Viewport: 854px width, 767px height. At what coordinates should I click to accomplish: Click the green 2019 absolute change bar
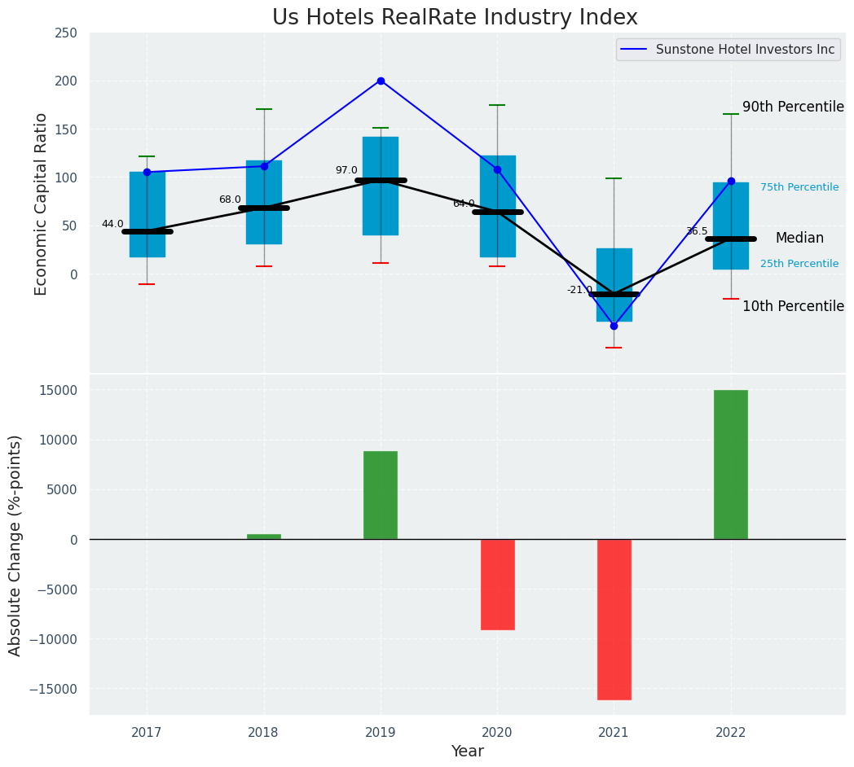click(381, 495)
